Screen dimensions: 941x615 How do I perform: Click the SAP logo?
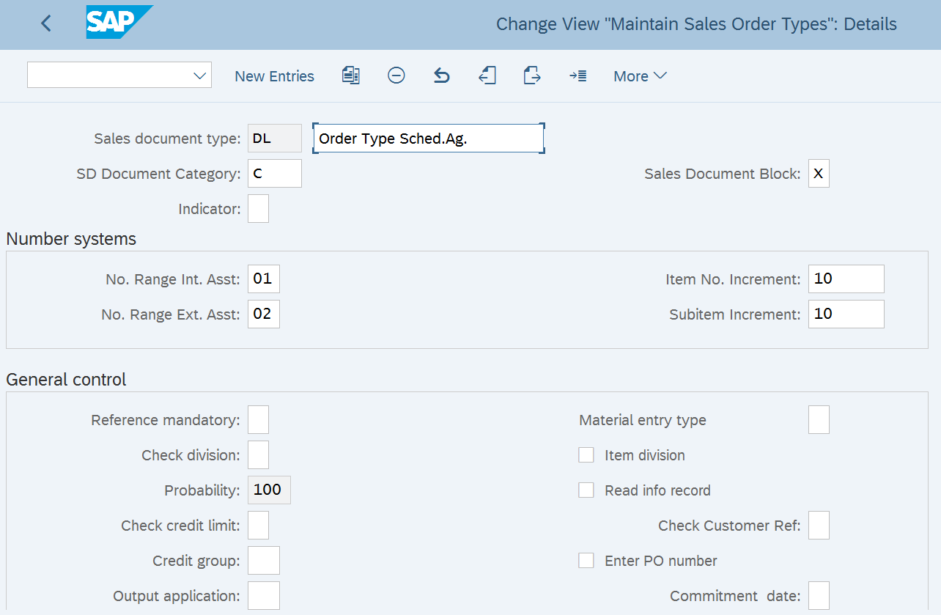[119, 22]
